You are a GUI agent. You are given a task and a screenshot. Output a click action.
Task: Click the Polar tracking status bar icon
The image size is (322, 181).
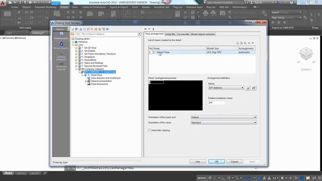[x=229, y=178]
